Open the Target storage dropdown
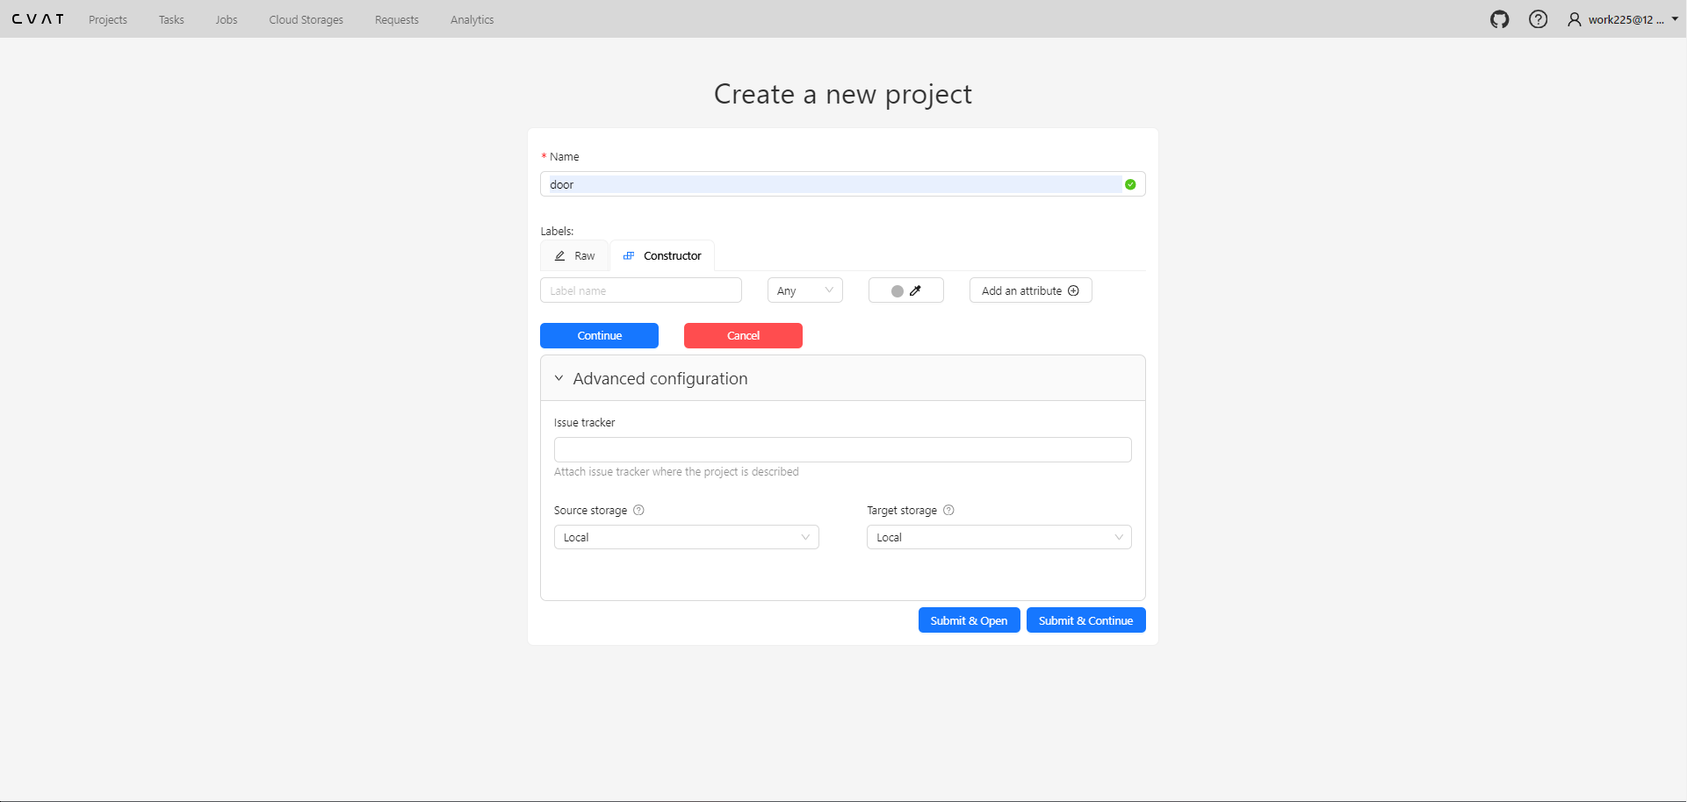The width and height of the screenshot is (1687, 802). (999, 537)
